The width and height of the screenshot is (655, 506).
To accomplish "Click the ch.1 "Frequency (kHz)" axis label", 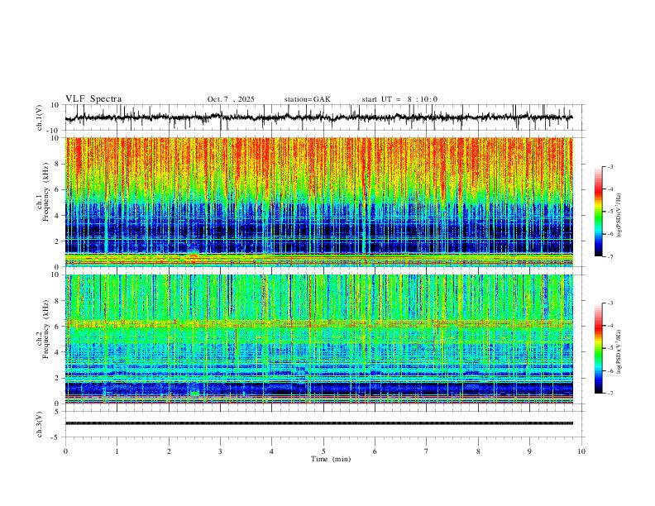I will point(45,193).
